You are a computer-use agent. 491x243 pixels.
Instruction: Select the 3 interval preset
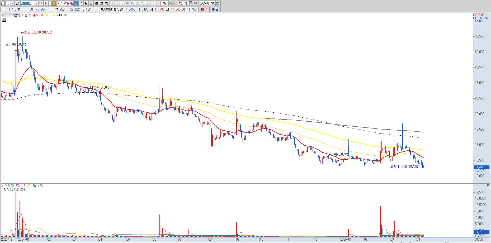pos(117,3)
